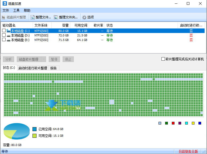Image resolution: width=207 pixels, height=154 pixels.
Task: Switch to the 报告 tab
Action: click(x=54, y=68)
